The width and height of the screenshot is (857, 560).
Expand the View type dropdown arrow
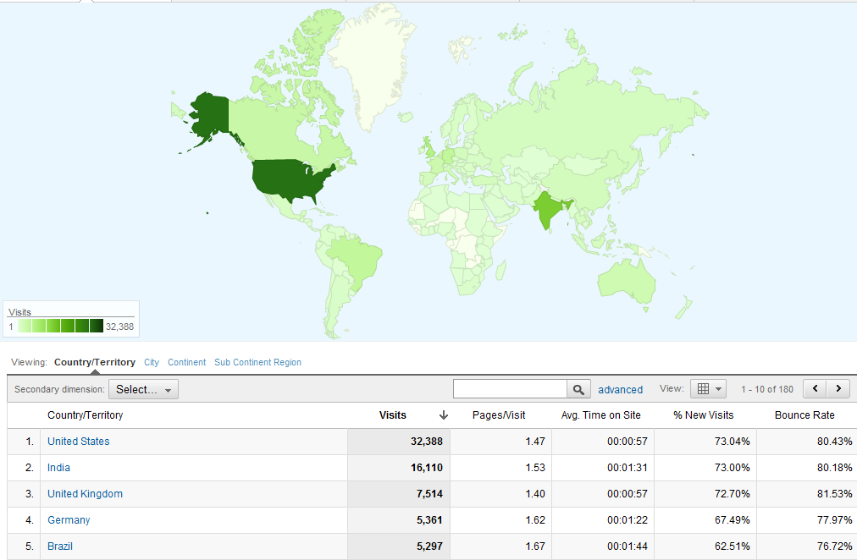720,389
